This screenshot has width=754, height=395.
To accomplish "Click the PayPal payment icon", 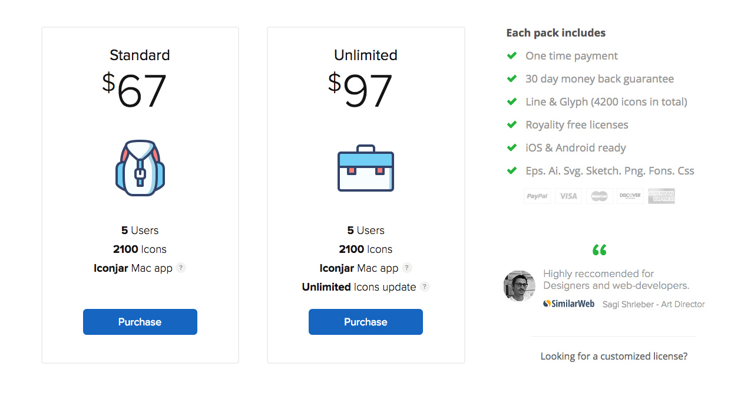I will pyautogui.click(x=537, y=196).
